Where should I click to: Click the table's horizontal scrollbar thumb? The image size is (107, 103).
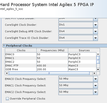[49, 73]
